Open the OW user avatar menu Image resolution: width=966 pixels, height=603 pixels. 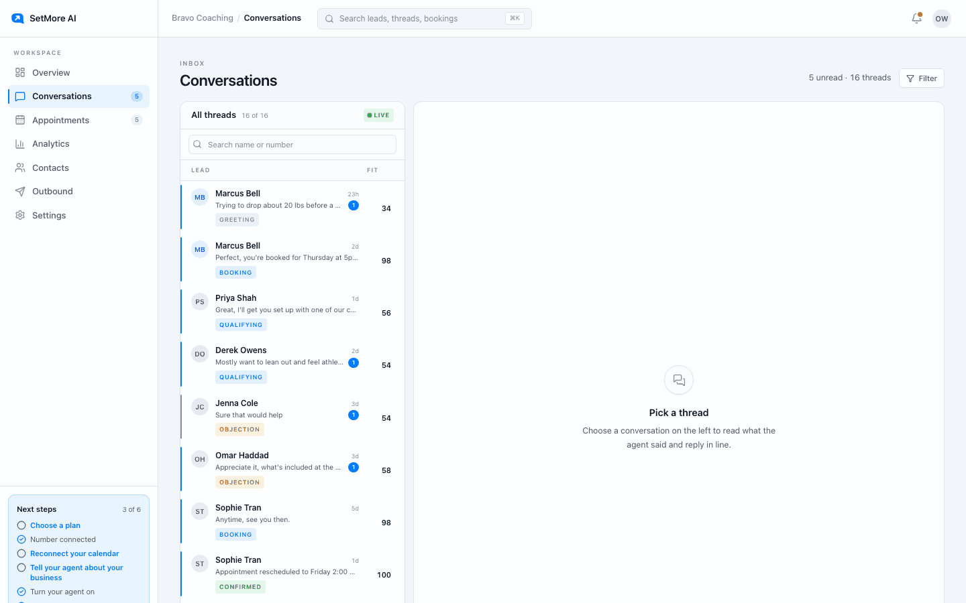click(942, 19)
